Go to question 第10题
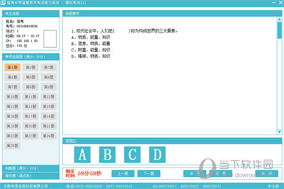Image resolution: width=284 pixels, height=189 pixels. click(12, 97)
